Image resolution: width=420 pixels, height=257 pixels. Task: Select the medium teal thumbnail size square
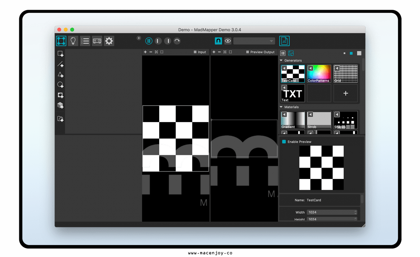351,53
